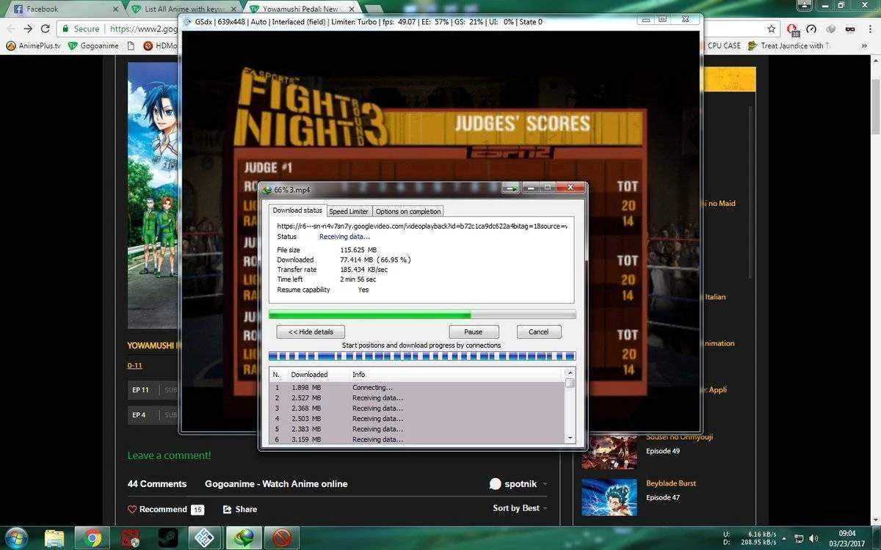Viewport: 881px width, 550px height.
Task: Select connection row with 3.159 MB
Action: [416, 439]
